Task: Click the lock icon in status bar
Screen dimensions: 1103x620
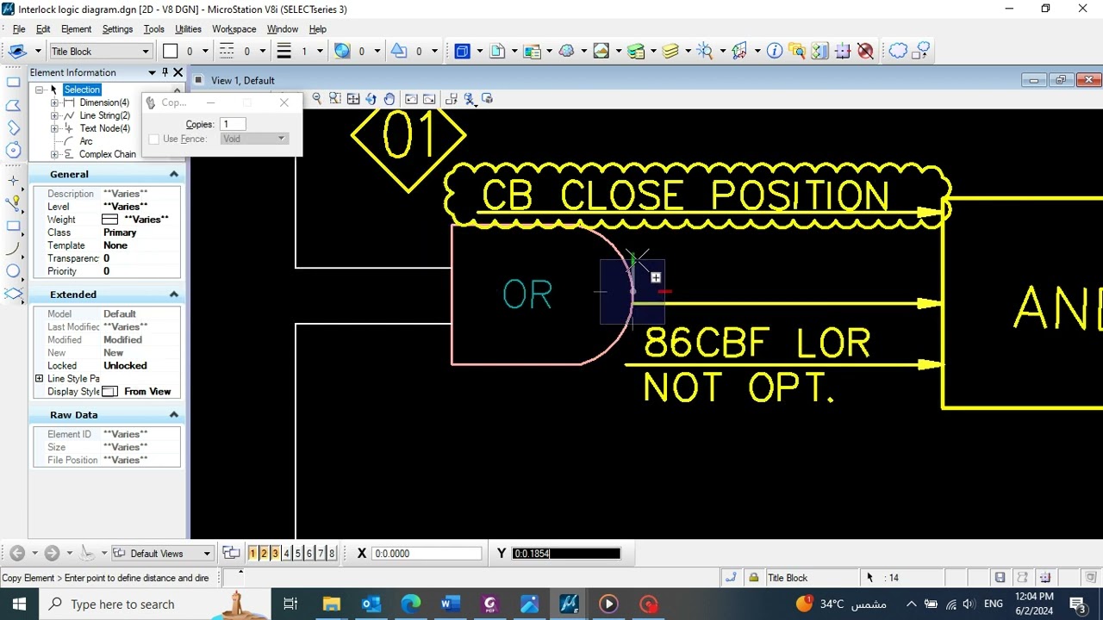Action: tap(754, 578)
